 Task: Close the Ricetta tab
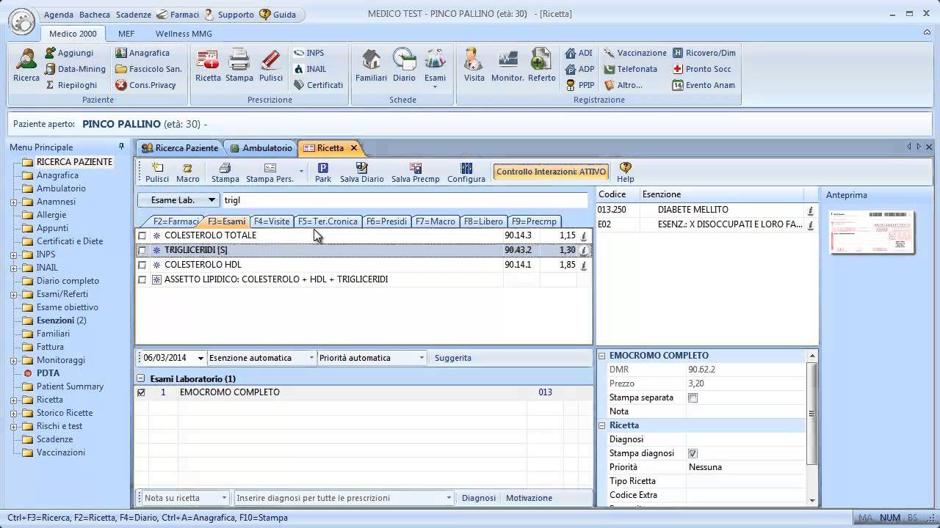pos(353,148)
